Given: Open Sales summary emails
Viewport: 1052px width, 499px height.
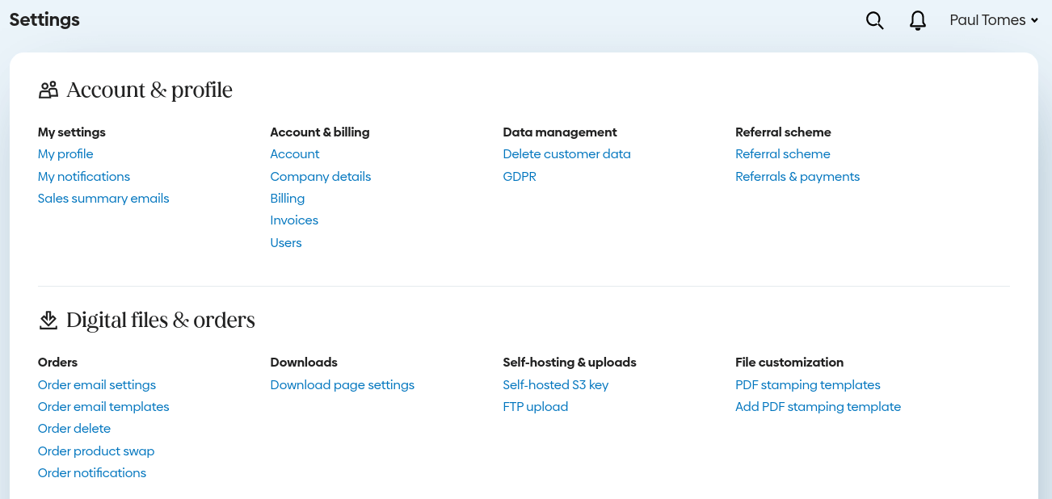Looking at the screenshot, I should point(103,199).
